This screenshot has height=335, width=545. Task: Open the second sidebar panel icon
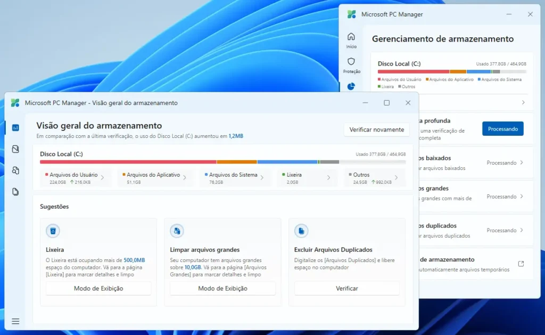[15, 149]
